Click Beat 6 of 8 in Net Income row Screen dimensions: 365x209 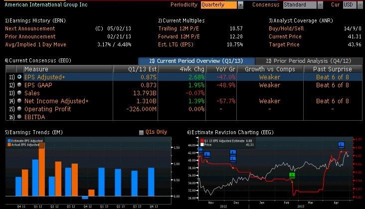tap(333, 101)
